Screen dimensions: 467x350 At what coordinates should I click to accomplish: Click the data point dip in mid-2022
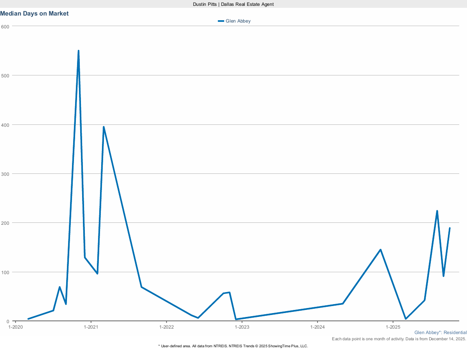point(198,318)
